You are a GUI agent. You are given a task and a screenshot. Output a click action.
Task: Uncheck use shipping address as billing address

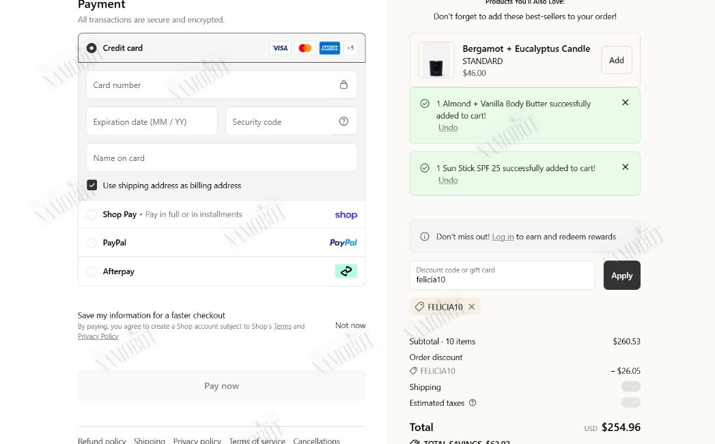[92, 185]
